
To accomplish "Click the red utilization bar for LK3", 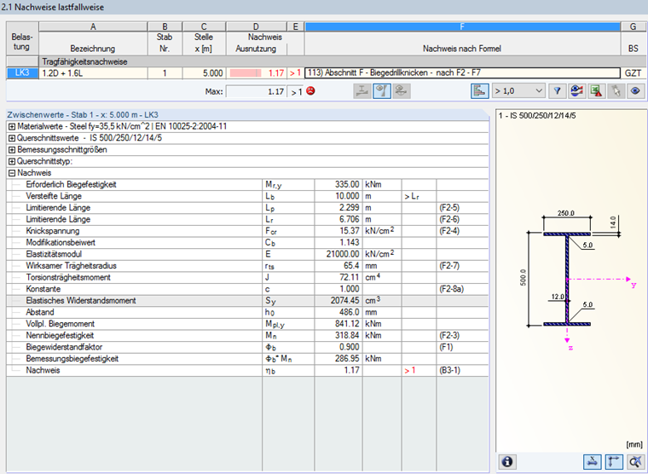I will pyautogui.click(x=246, y=73).
